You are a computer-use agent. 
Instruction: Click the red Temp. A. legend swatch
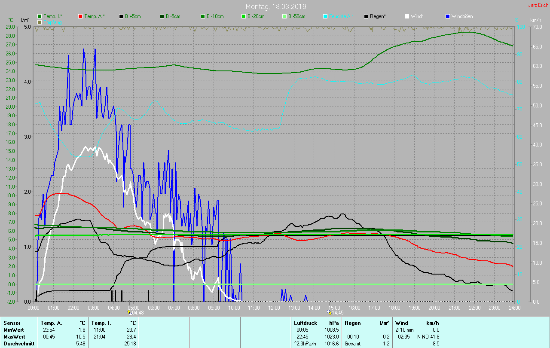[x=80, y=16]
